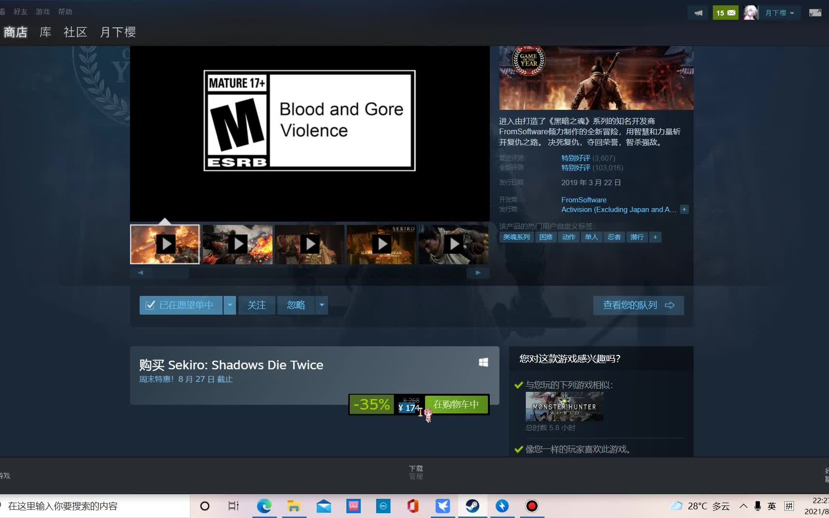Screen dimensions: 829x518
Task: Click the Windows search box
Action: point(95,506)
